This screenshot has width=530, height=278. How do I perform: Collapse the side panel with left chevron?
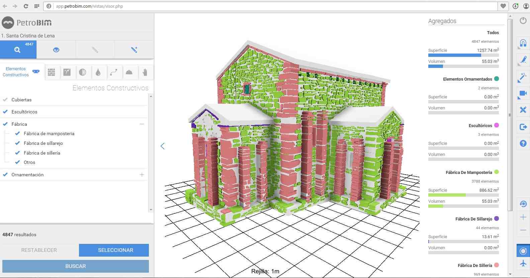(x=163, y=146)
